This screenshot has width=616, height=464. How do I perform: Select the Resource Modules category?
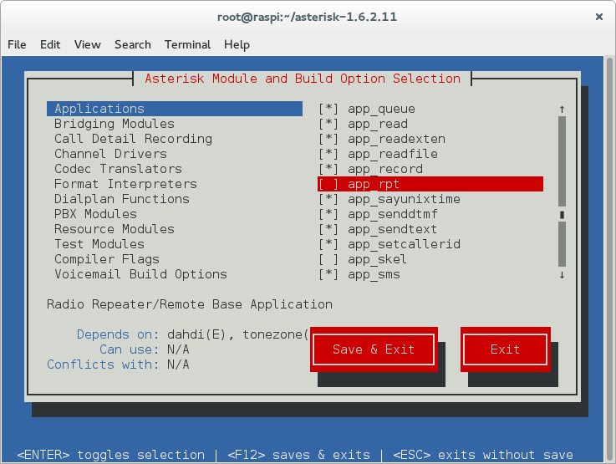(115, 229)
